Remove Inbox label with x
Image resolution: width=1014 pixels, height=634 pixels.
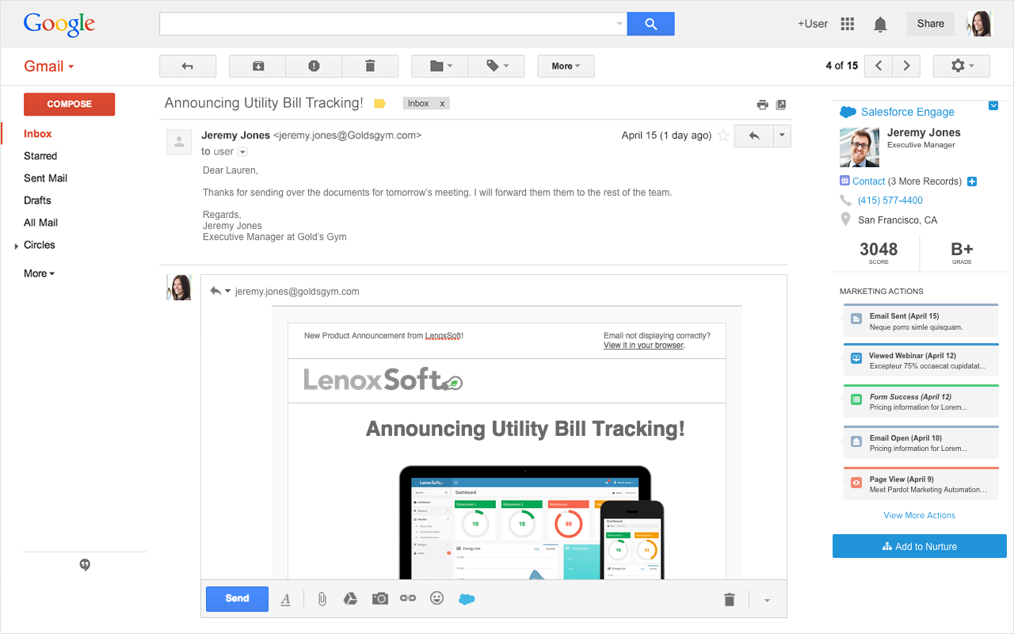pyautogui.click(x=442, y=104)
